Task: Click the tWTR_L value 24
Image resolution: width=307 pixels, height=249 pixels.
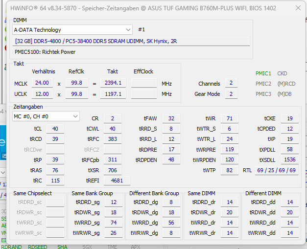Action: 230,139
